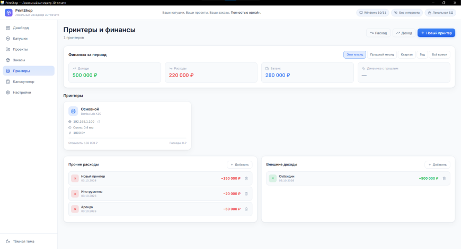Go to Проекты in sidebar

[x=29, y=49]
